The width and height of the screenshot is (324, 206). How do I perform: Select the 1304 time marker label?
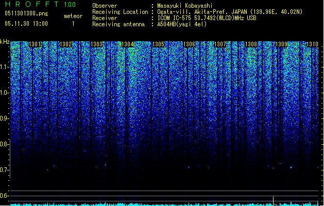128,44
